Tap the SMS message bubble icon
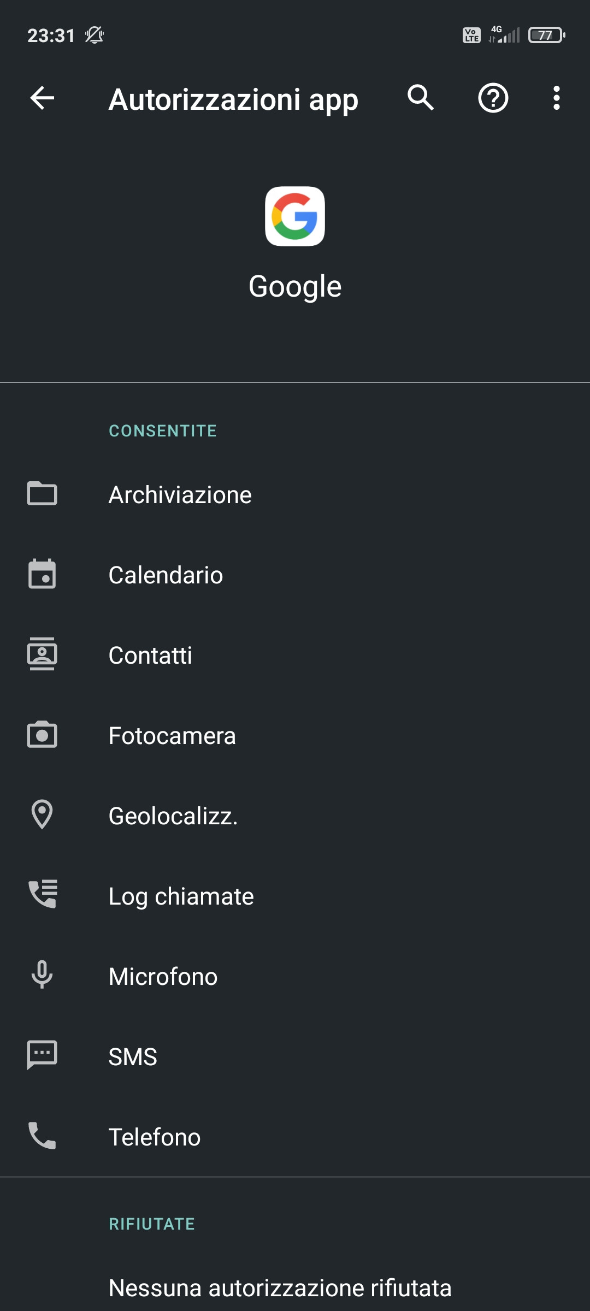The width and height of the screenshot is (590, 1311). (42, 1055)
